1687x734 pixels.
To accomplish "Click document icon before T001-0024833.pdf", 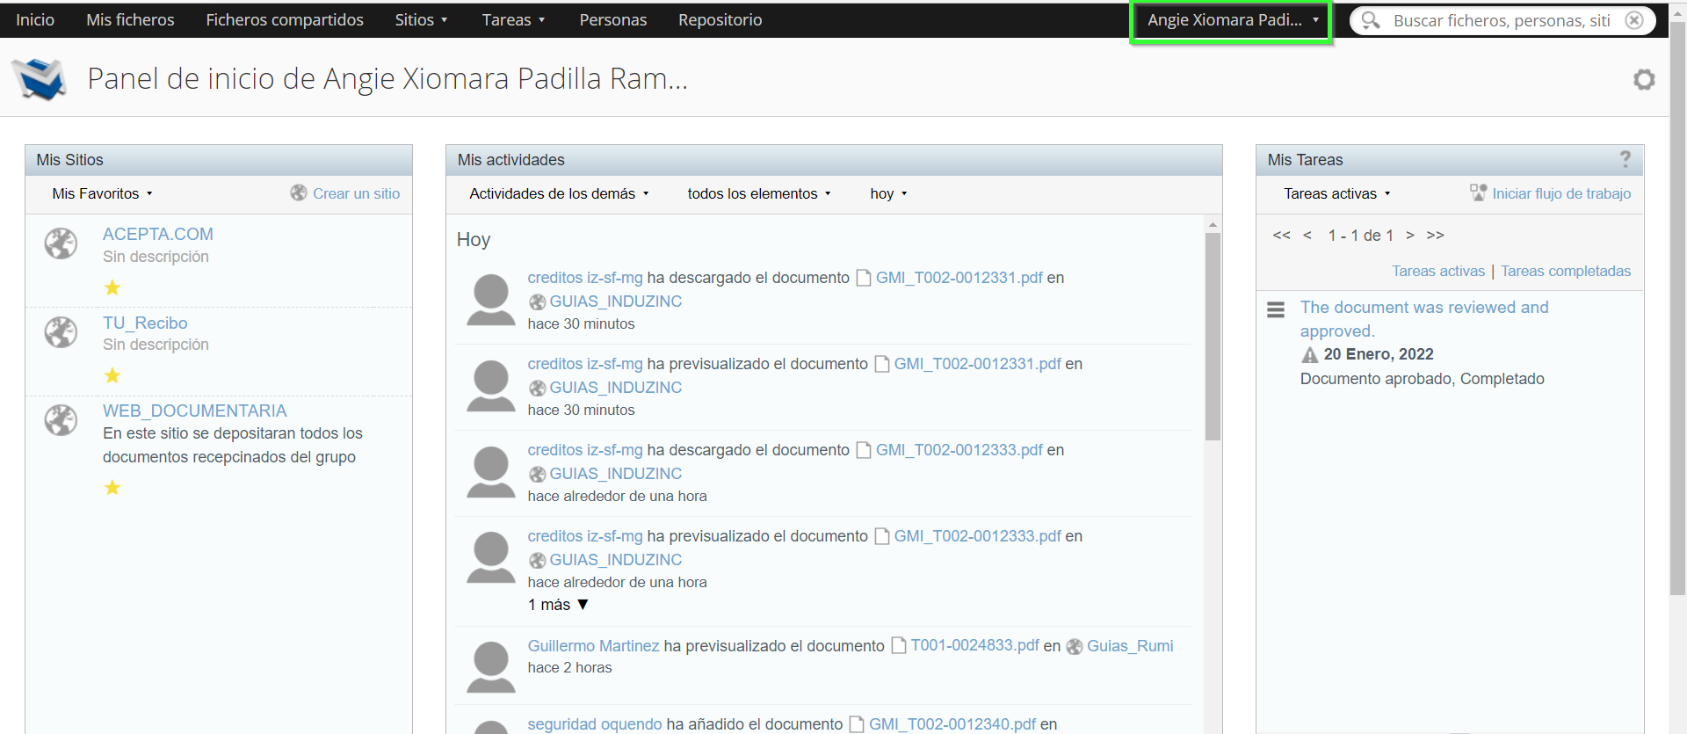I will point(899,646).
